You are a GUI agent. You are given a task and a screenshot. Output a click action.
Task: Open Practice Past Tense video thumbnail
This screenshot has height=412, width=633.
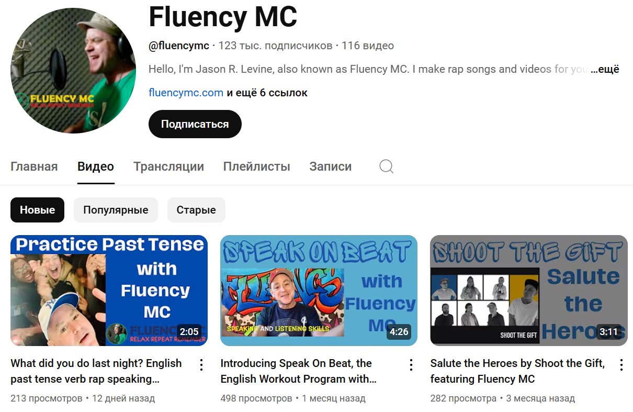(109, 291)
